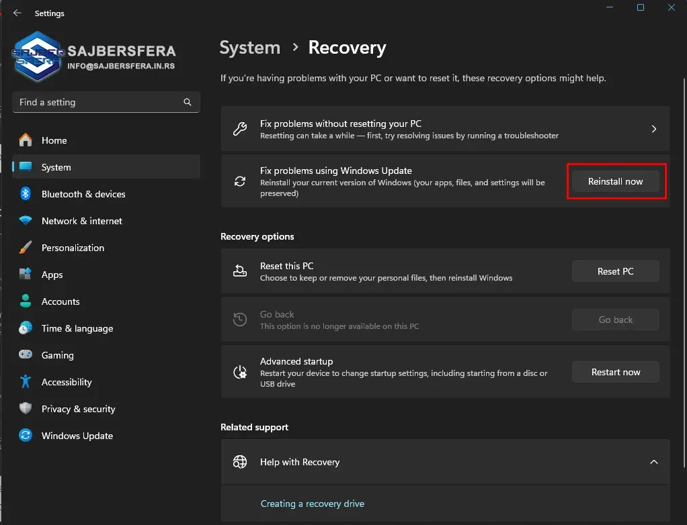
Task: Click the Restart now button
Action: coord(615,372)
